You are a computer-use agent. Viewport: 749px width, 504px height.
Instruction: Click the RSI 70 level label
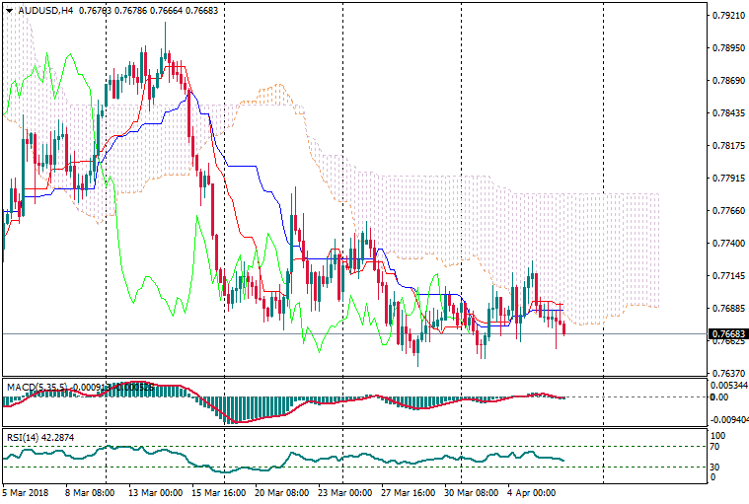click(x=717, y=447)
